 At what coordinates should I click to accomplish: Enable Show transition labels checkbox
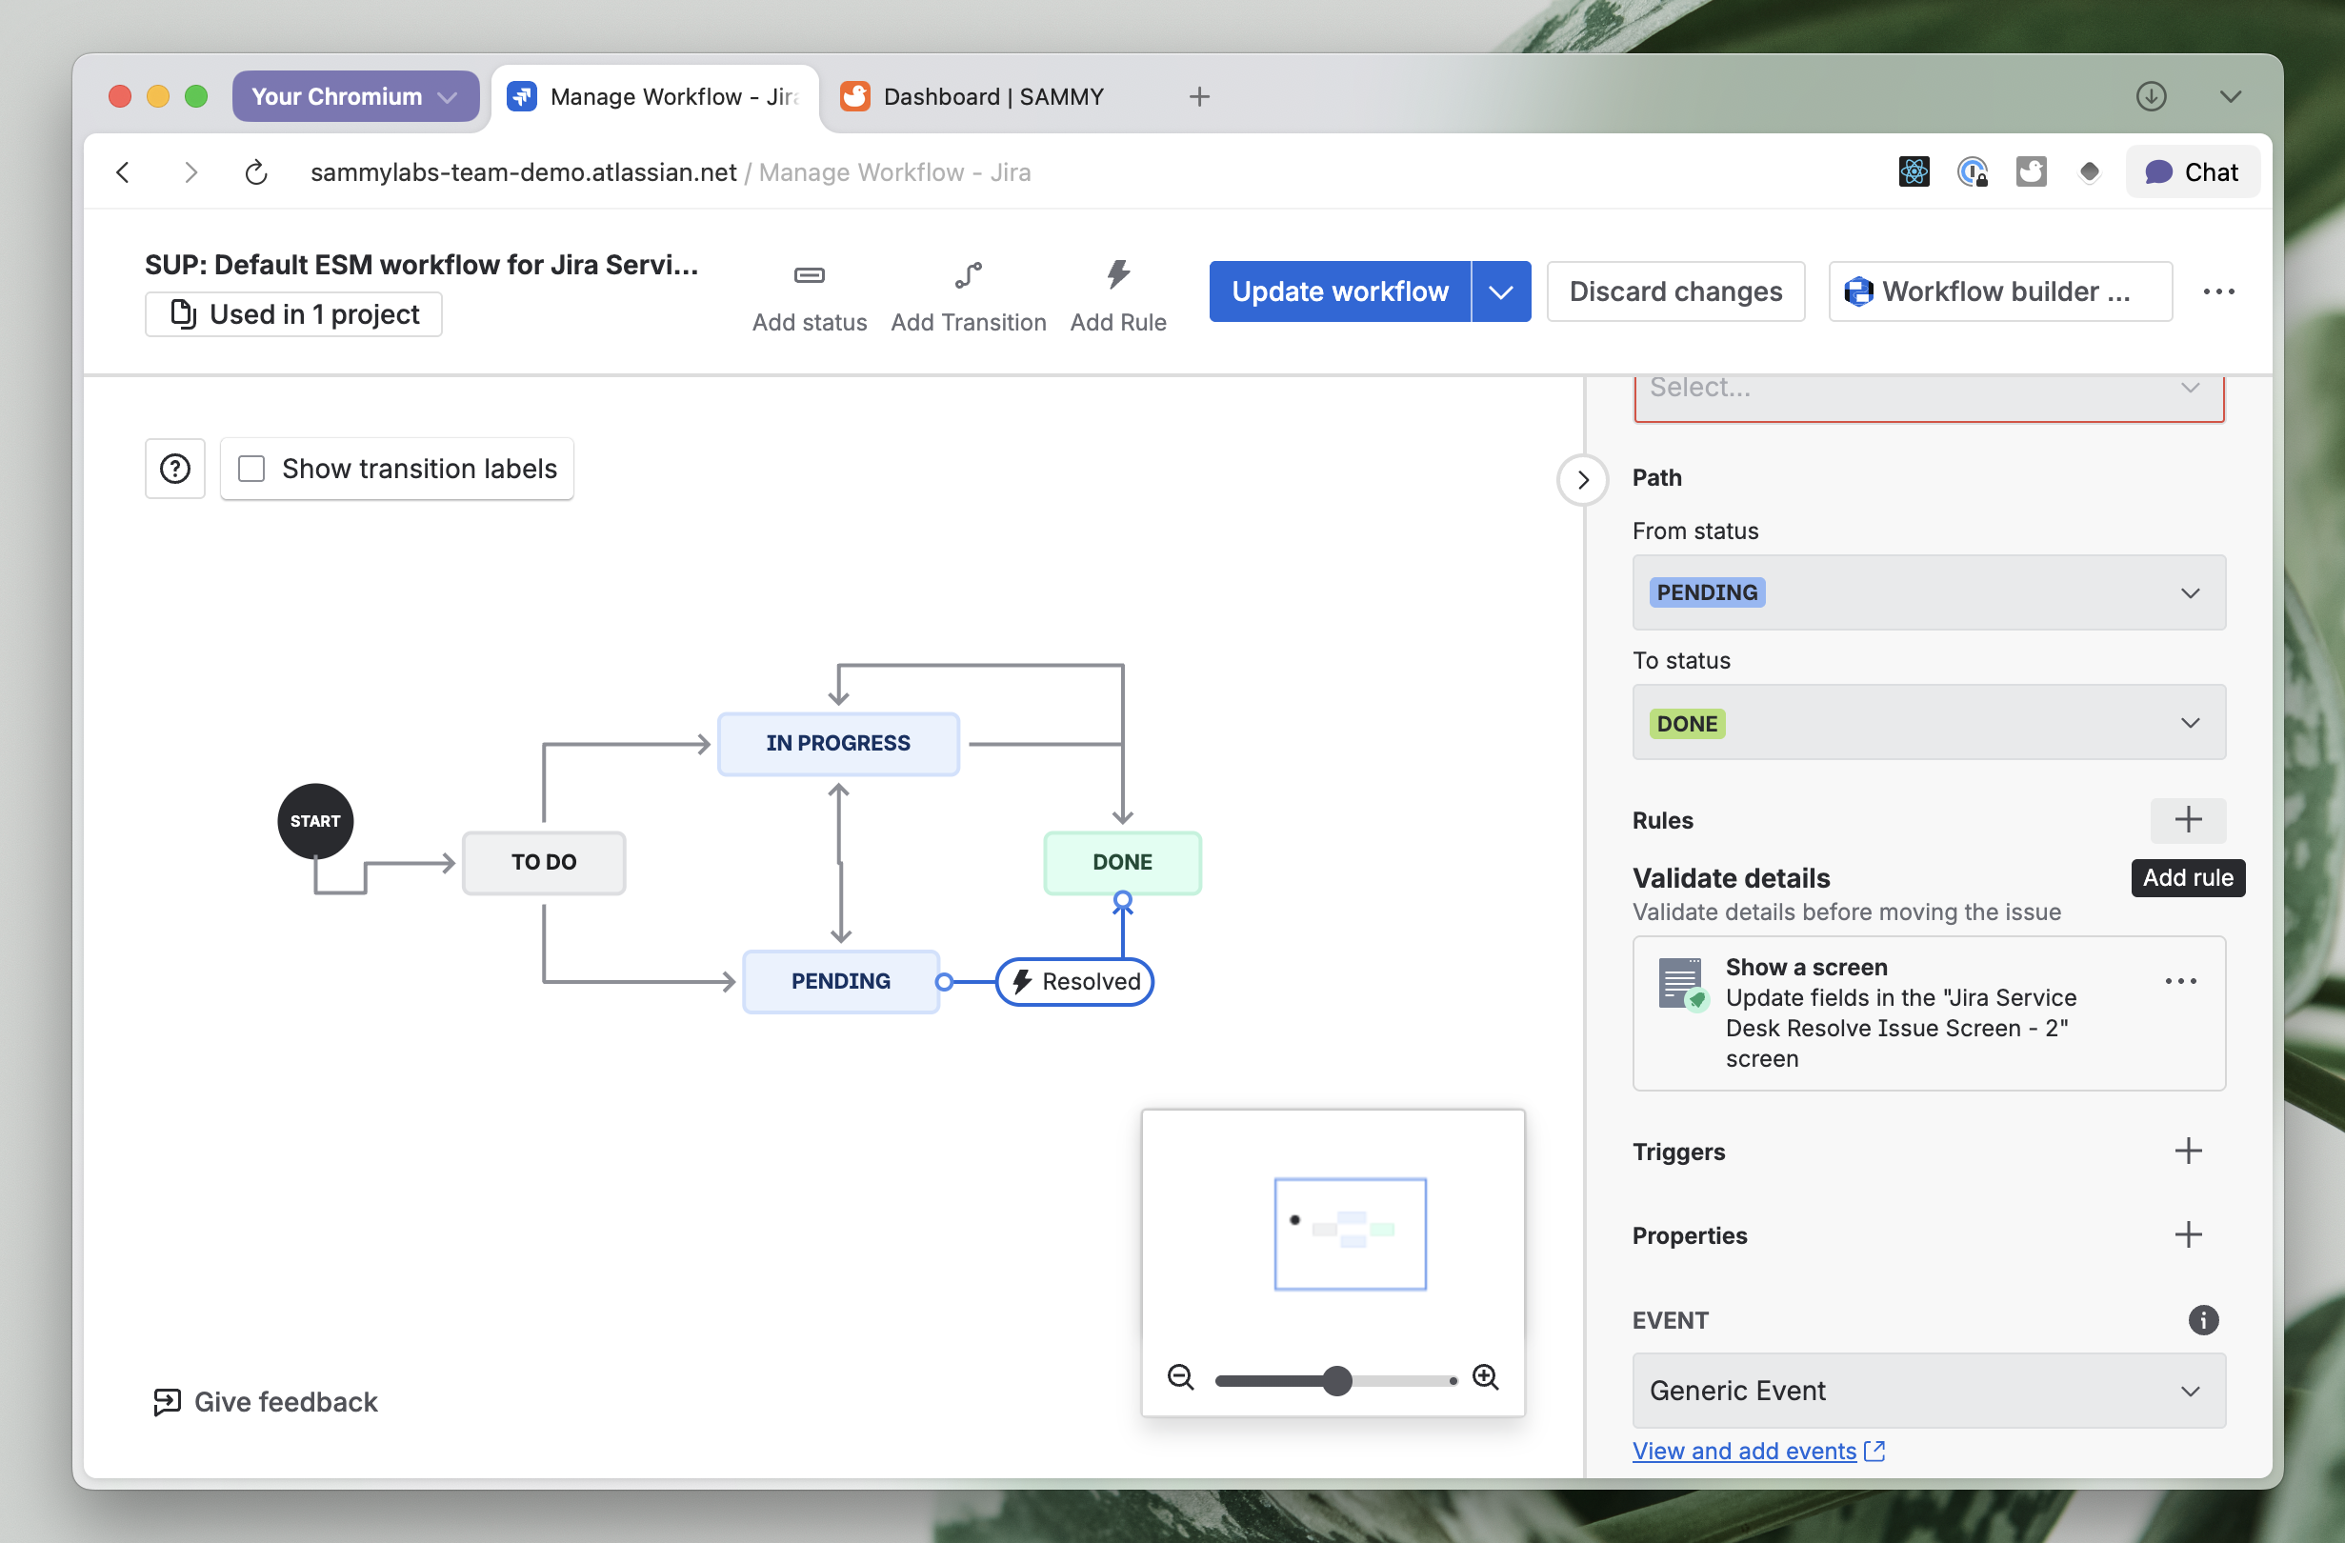pyautogui.click(x=252, y=468)
